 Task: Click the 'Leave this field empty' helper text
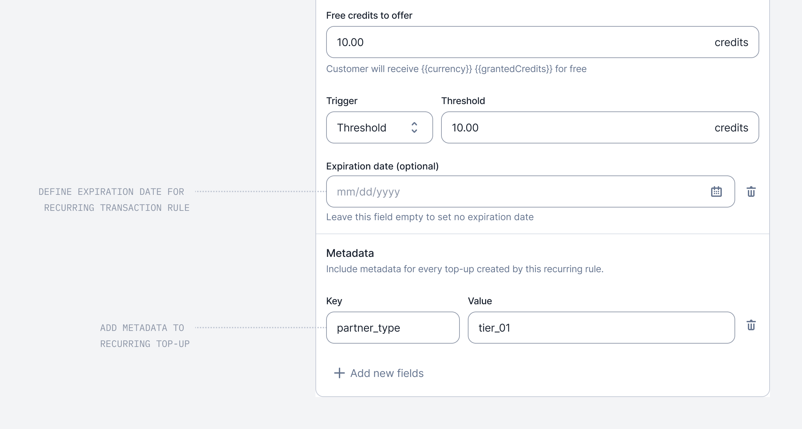coord(430,217)
